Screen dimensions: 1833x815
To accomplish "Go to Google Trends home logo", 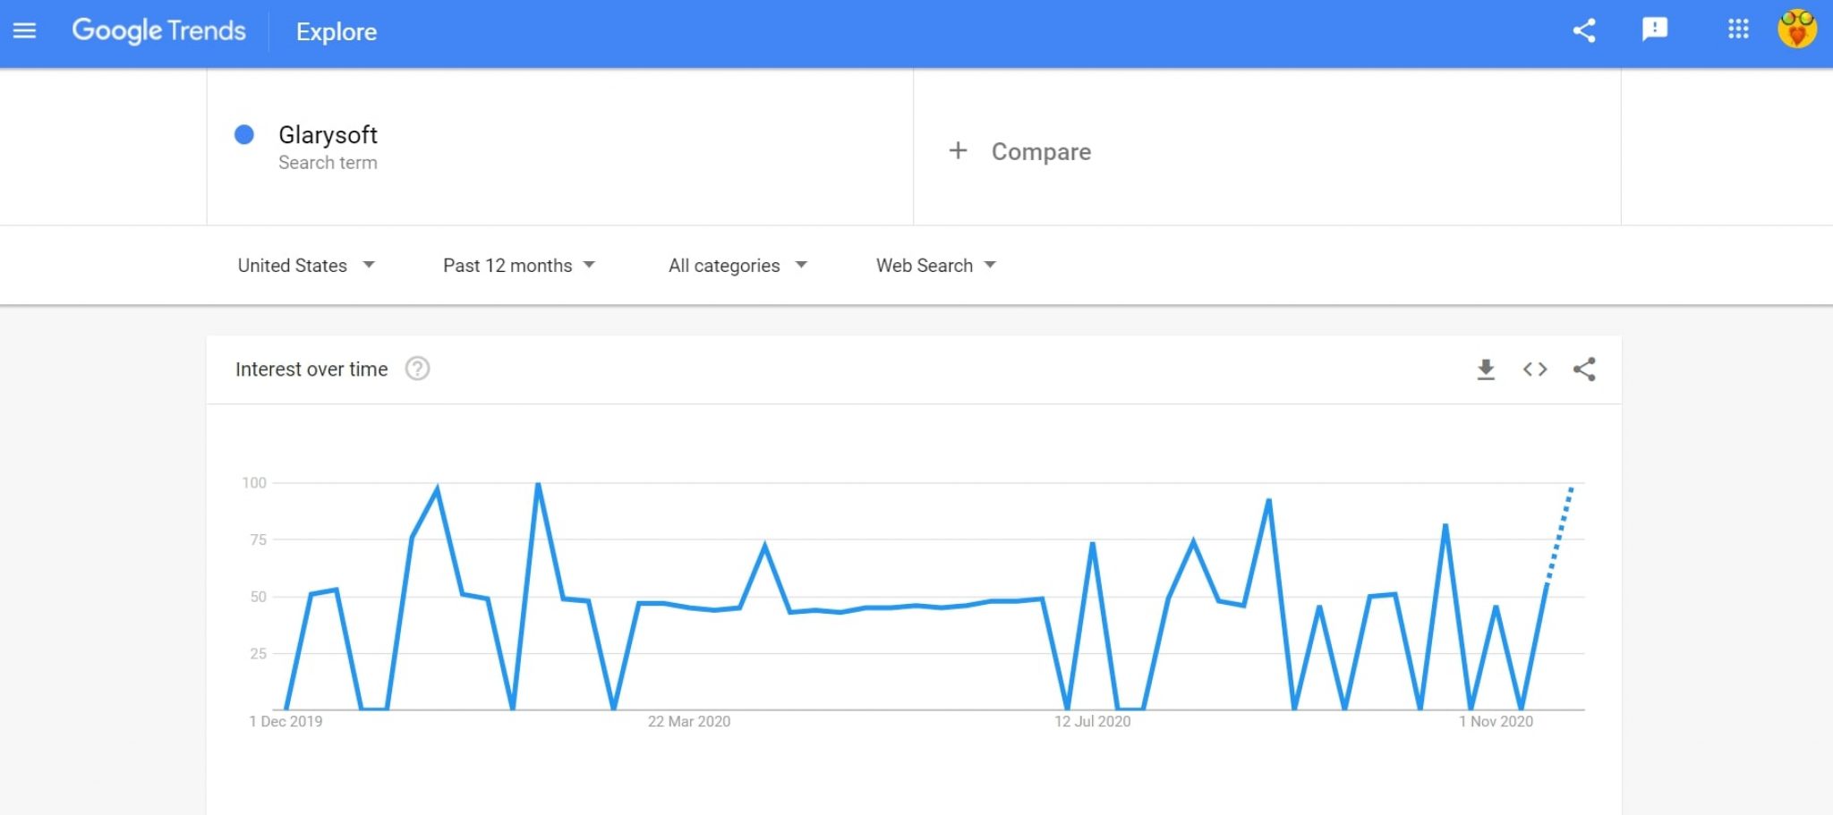I will pyautogui.click(x=158, y=31).
